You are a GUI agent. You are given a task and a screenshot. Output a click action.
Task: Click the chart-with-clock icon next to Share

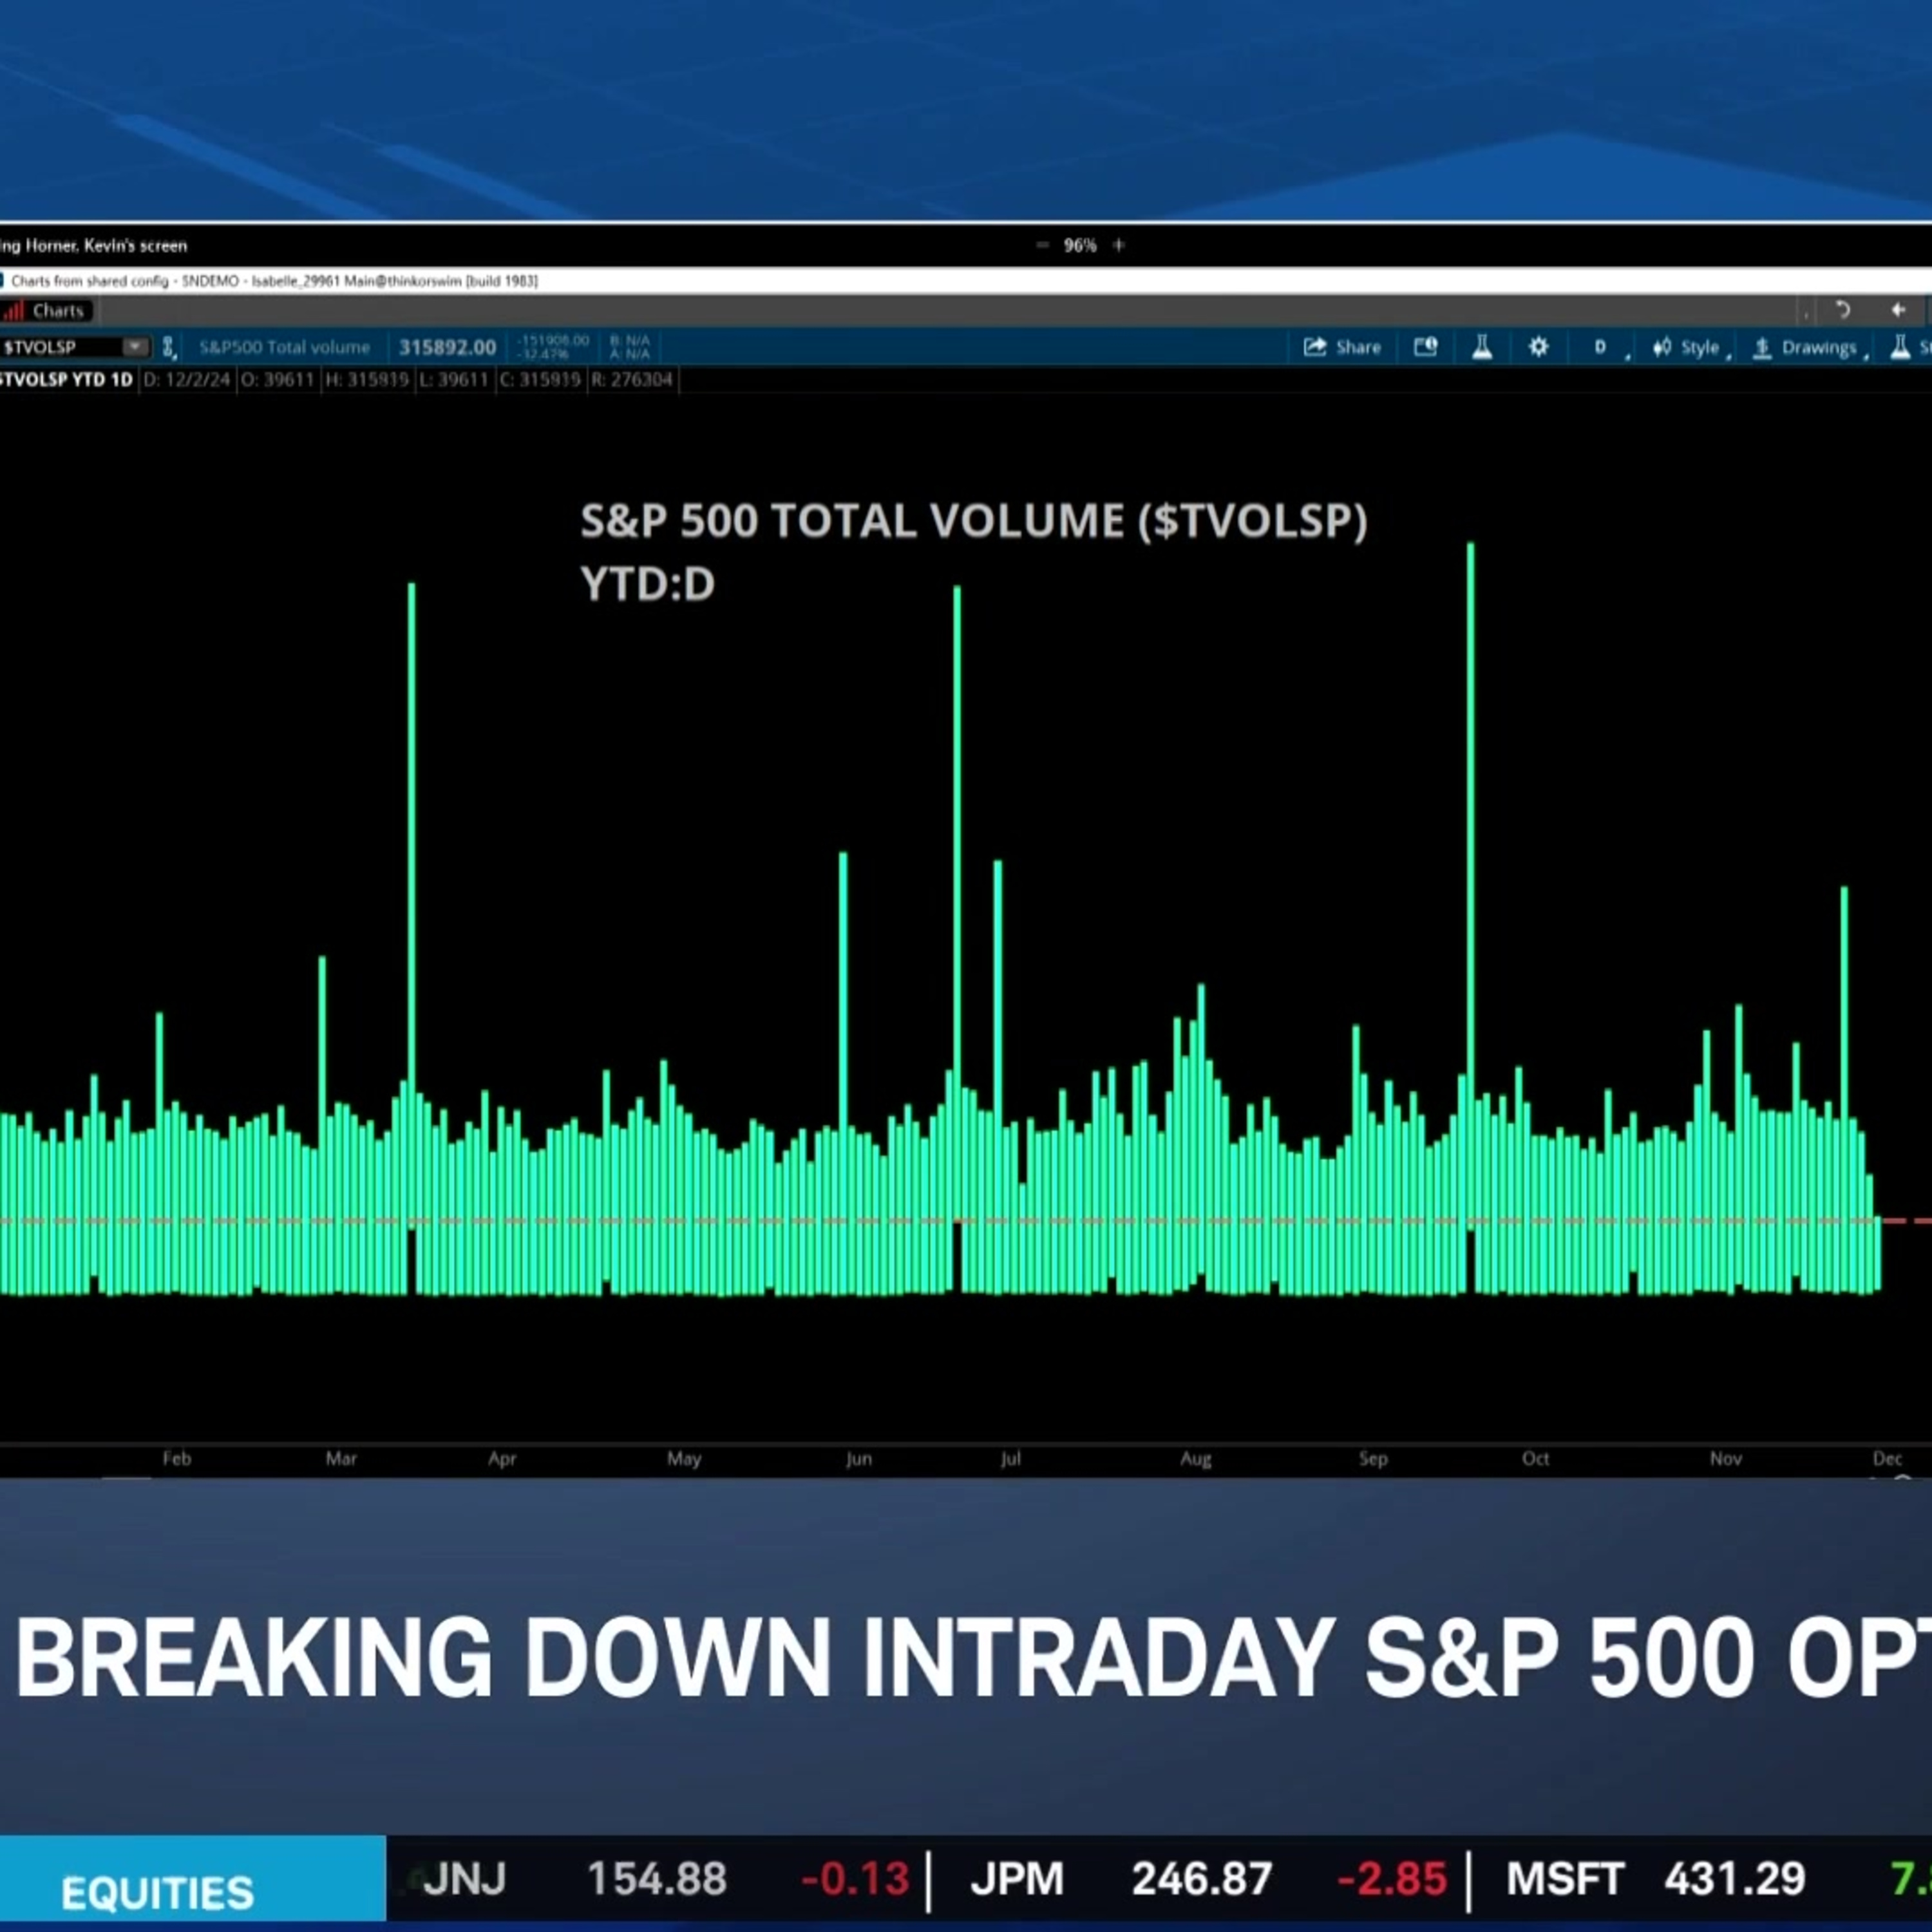pos(1425,347)
